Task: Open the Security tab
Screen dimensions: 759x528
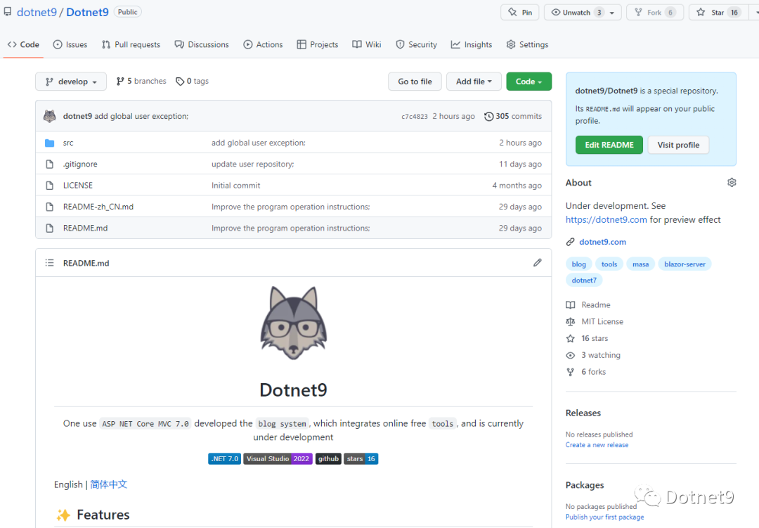Action: 416,44
